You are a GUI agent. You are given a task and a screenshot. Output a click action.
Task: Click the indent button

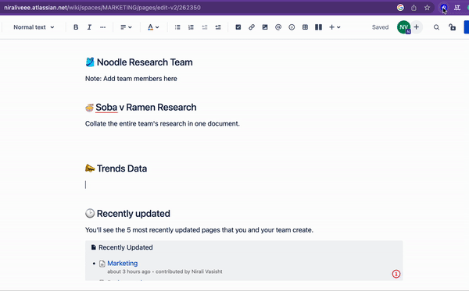(x=218, y=27)
